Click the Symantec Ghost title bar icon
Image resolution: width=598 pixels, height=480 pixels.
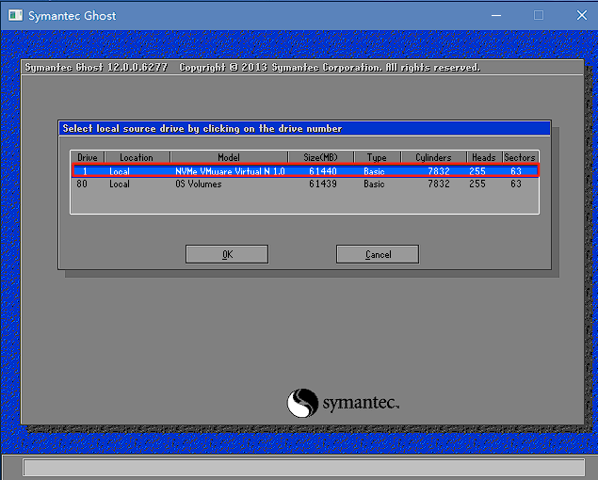(14, 16)
